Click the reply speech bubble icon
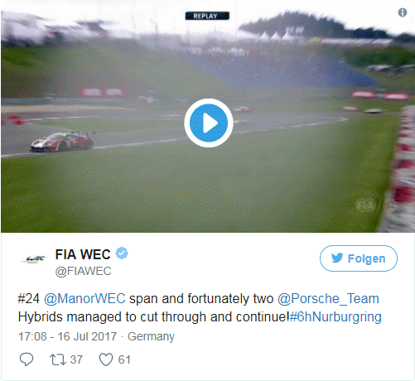The width and height of the screenshot is (415, 381). [27, 359]
